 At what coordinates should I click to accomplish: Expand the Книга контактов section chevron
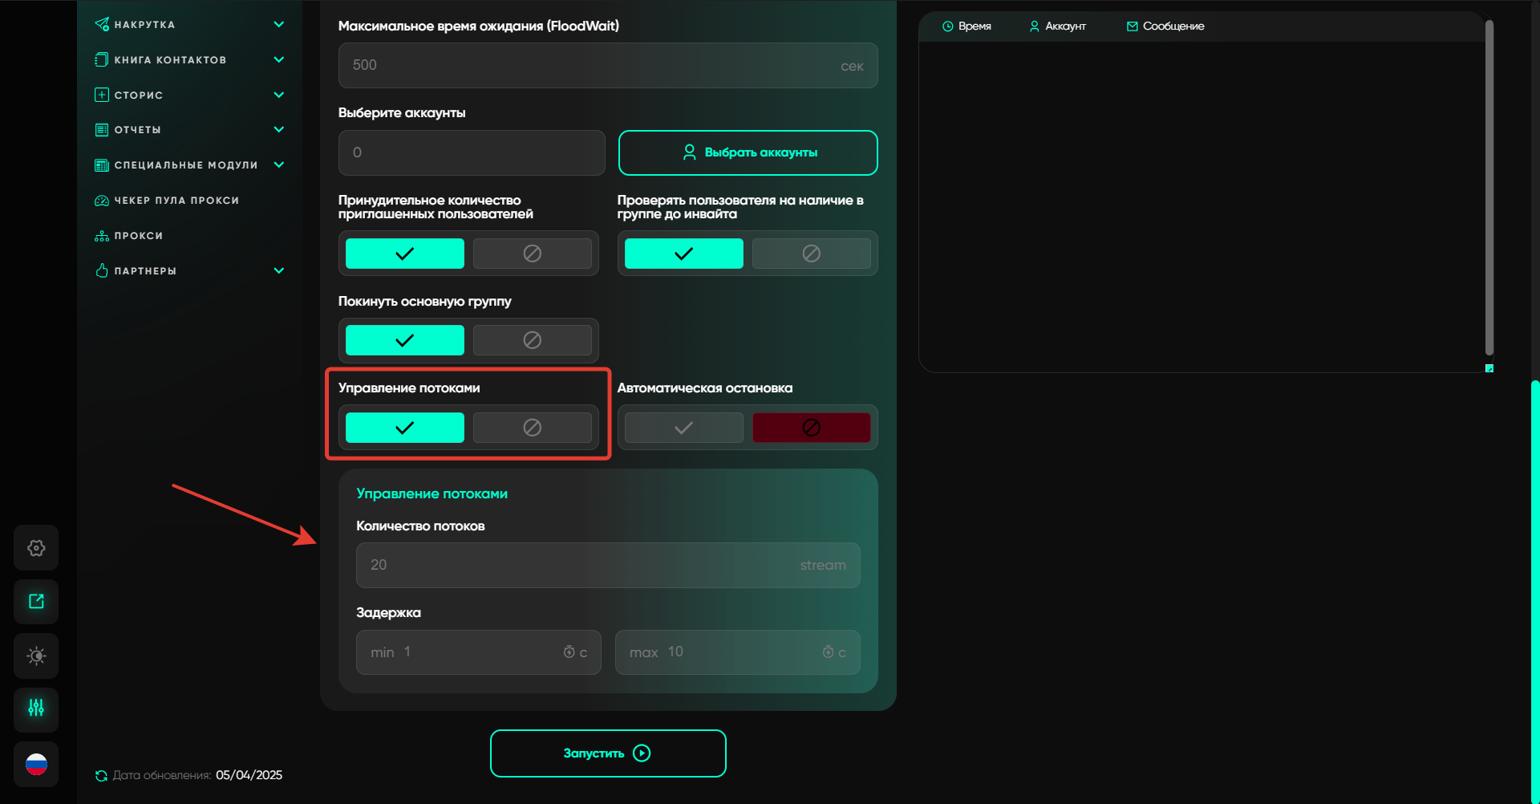point(279,59)
